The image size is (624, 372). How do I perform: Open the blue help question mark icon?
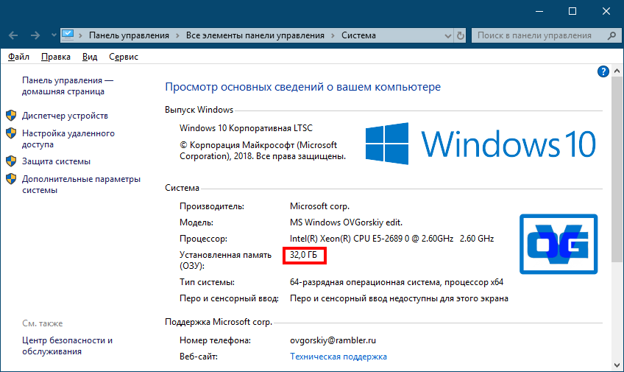point(603,71)
